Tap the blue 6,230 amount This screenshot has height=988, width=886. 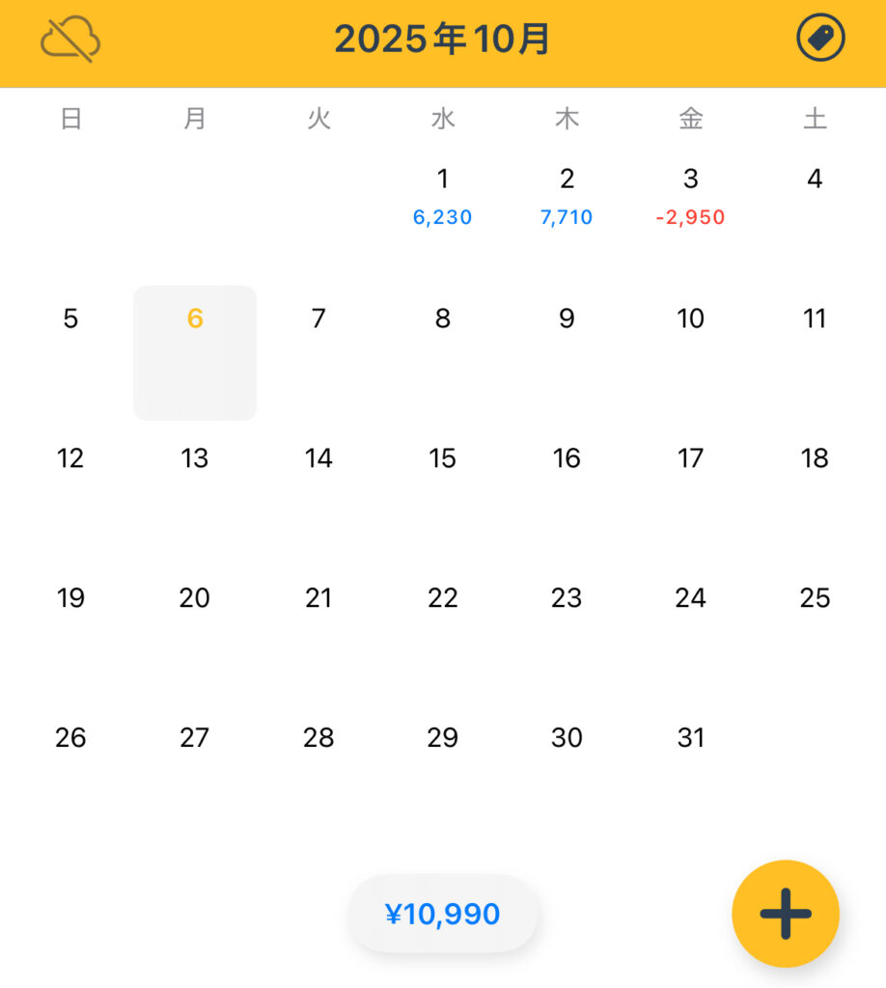pos(443,218)
